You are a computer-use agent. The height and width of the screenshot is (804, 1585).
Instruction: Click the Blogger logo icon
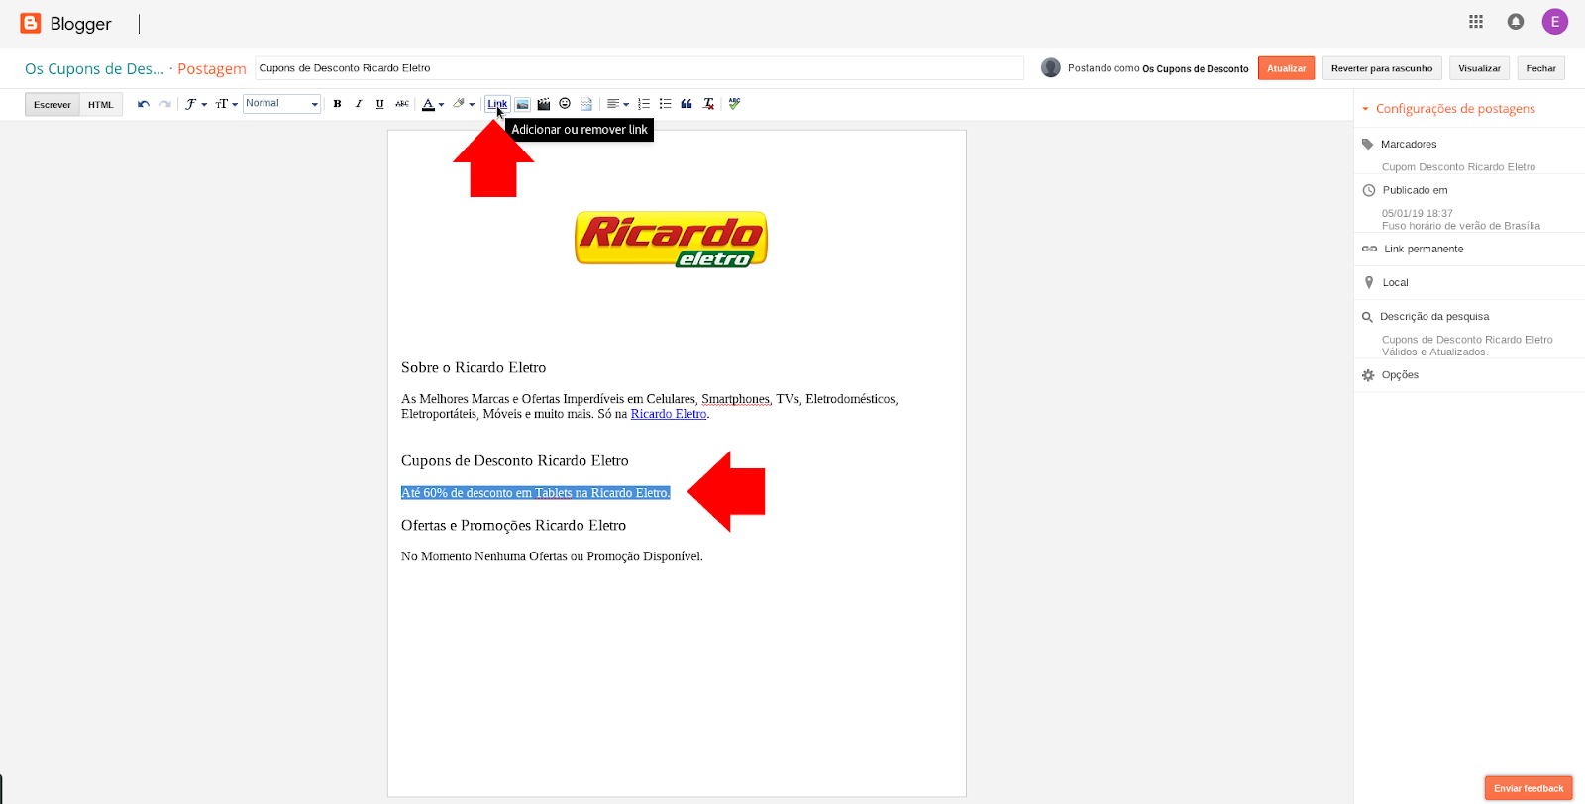pyautogui.click(x=31, y=23)
